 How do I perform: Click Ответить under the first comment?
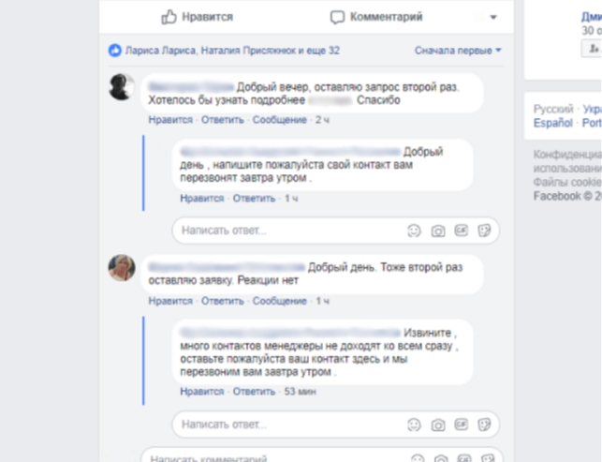[223, 120]
